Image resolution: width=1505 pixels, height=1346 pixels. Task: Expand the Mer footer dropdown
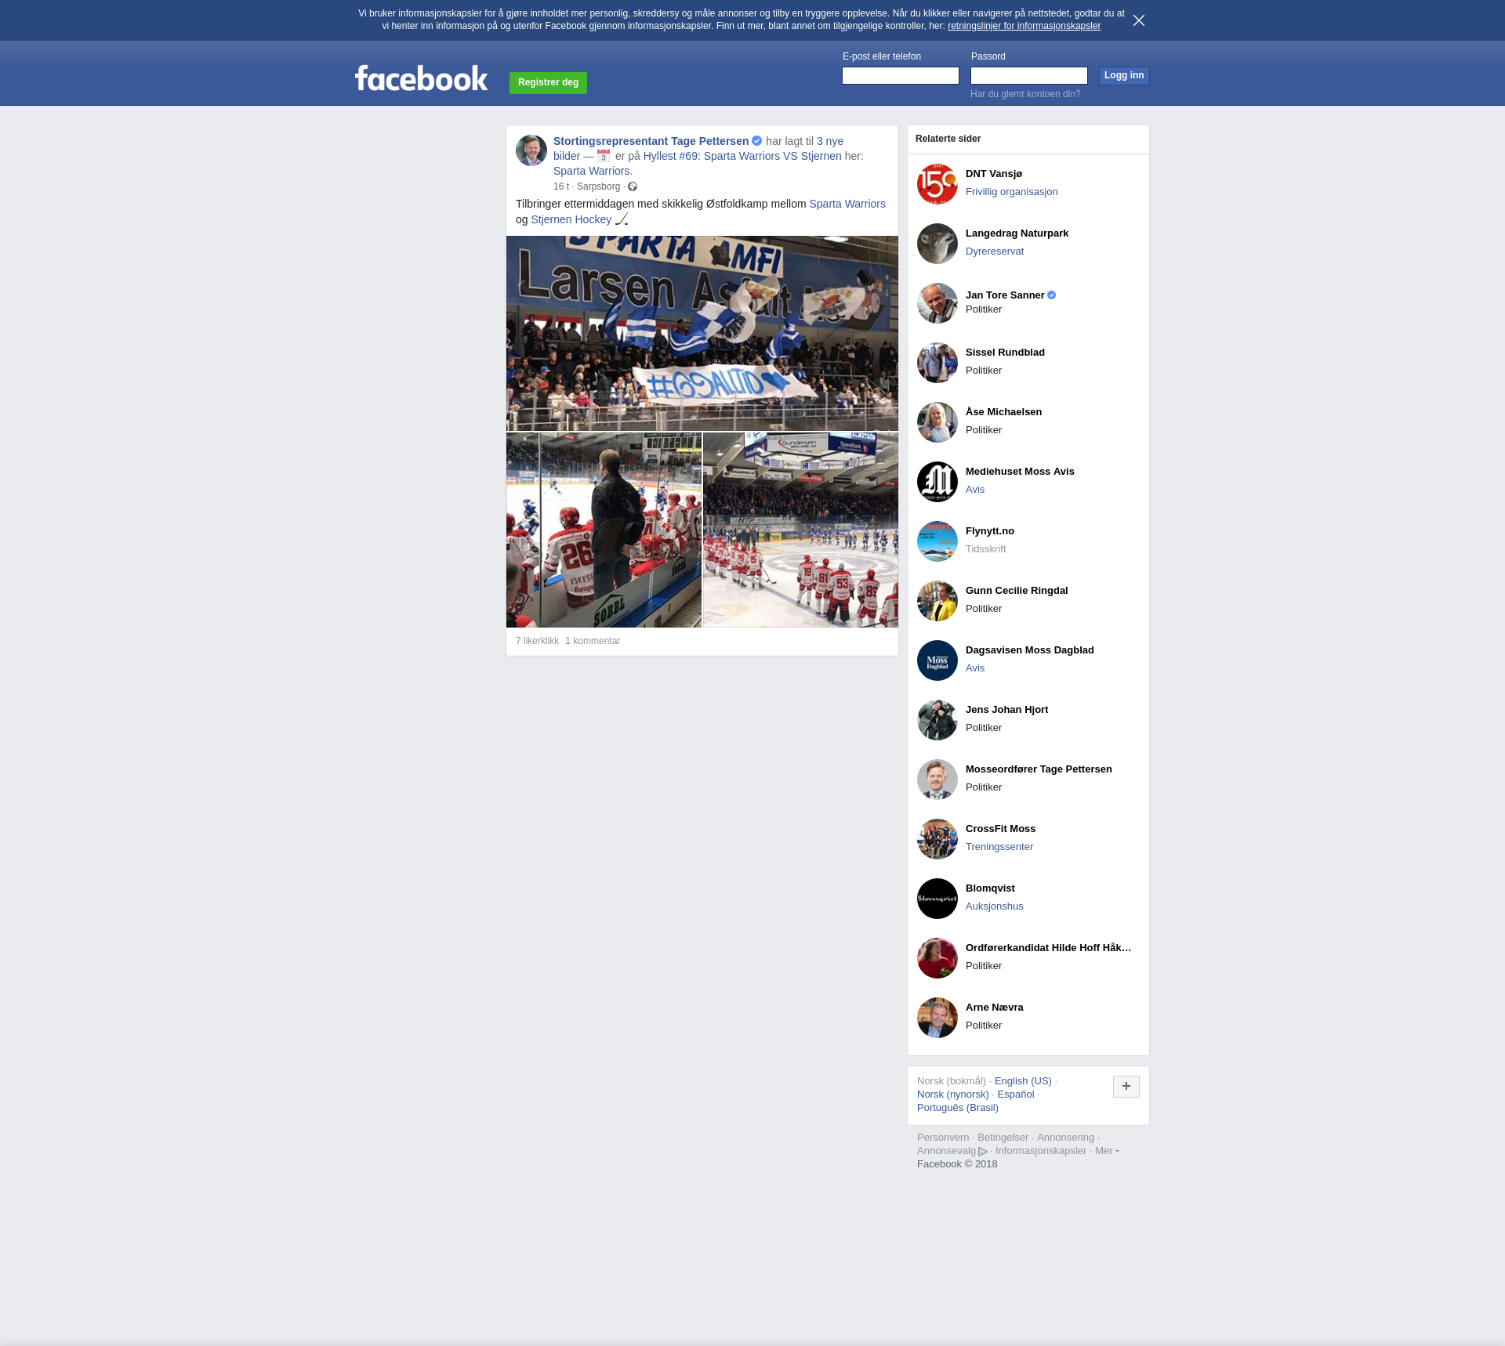[x=1107, y=1151]
